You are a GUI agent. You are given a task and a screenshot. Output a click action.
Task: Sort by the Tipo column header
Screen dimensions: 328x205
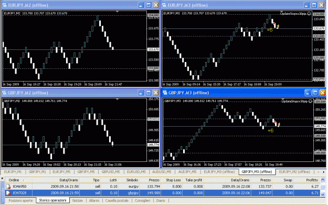(91, 180)
